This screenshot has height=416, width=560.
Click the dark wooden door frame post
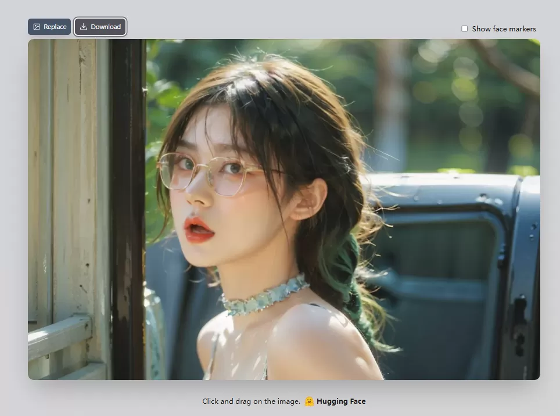pyautogui.click(x=128, y=209)
